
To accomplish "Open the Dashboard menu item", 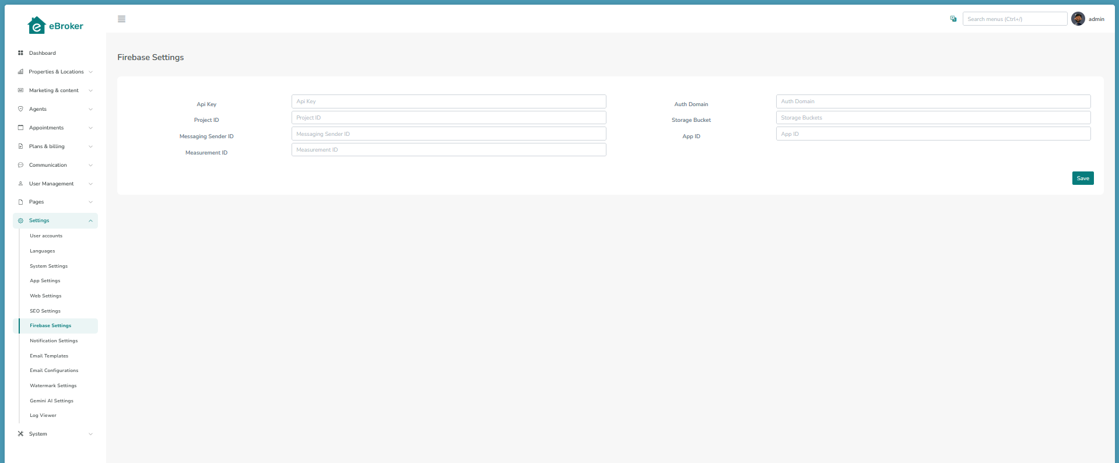I will coord(55,53).
